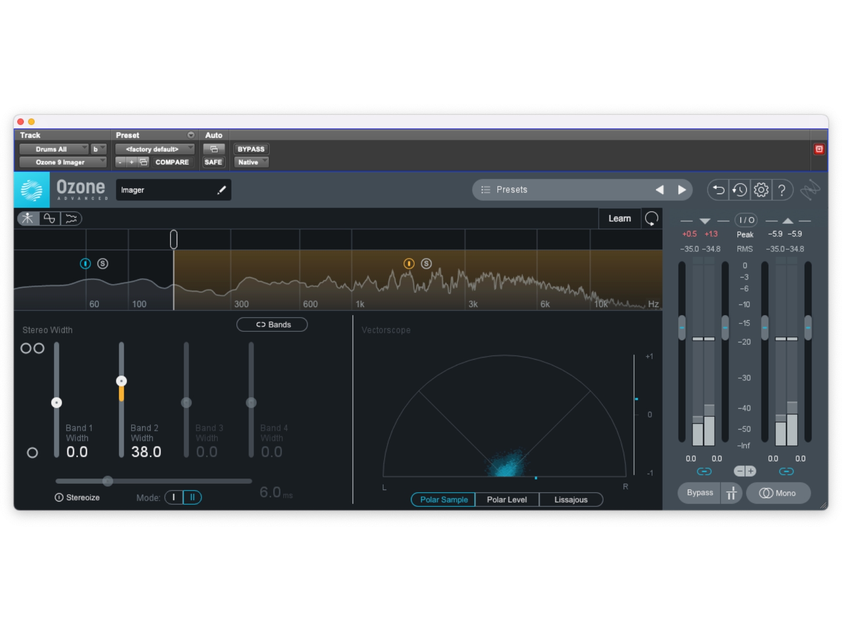Click the I/O meter button
Viewport: 842px width, 631px height.
tap(746, 220)
